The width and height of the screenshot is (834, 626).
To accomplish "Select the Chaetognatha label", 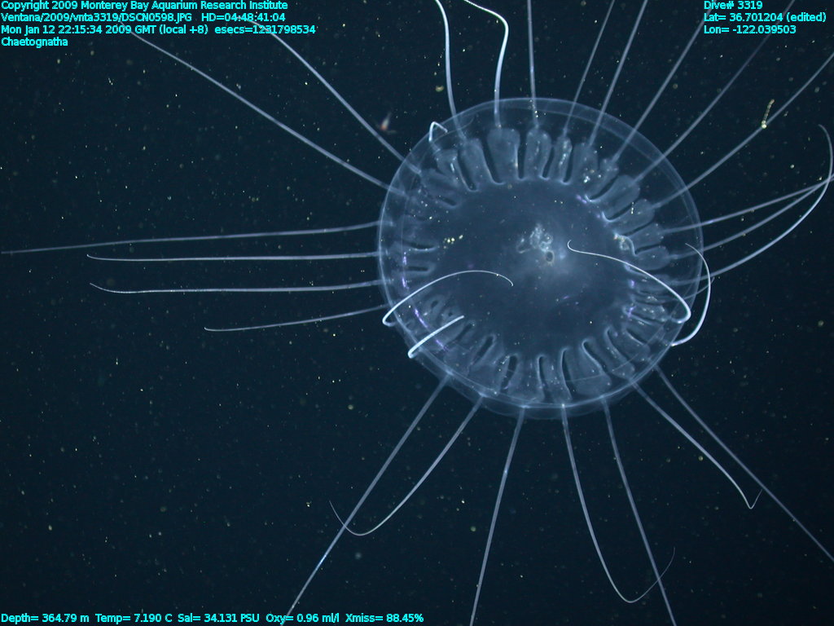I will tap(34, 42).
